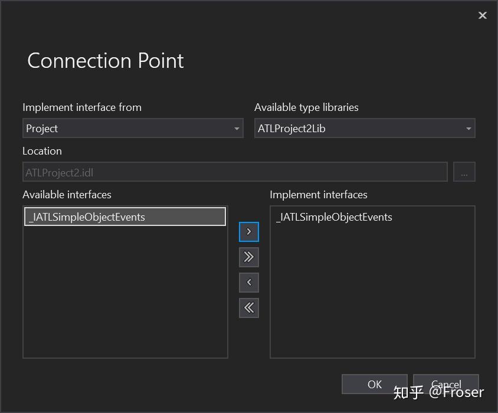Open the browse location ellipsis button
Viewport: 498px width, 413px height.
tap(464, 172)
